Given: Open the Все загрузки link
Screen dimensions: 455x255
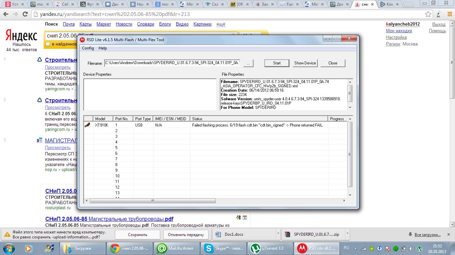Looking at the screenshot, I should point(428,235).
